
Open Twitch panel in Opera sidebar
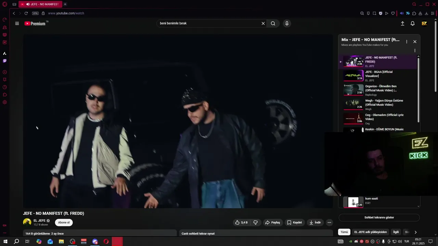(x=5, y=61)
